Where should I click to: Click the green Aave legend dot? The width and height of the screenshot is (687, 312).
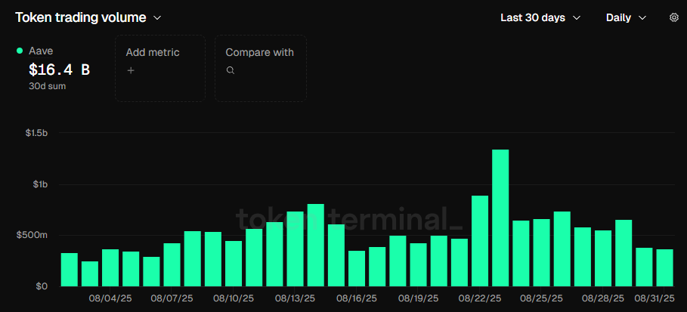coord(20,51)
